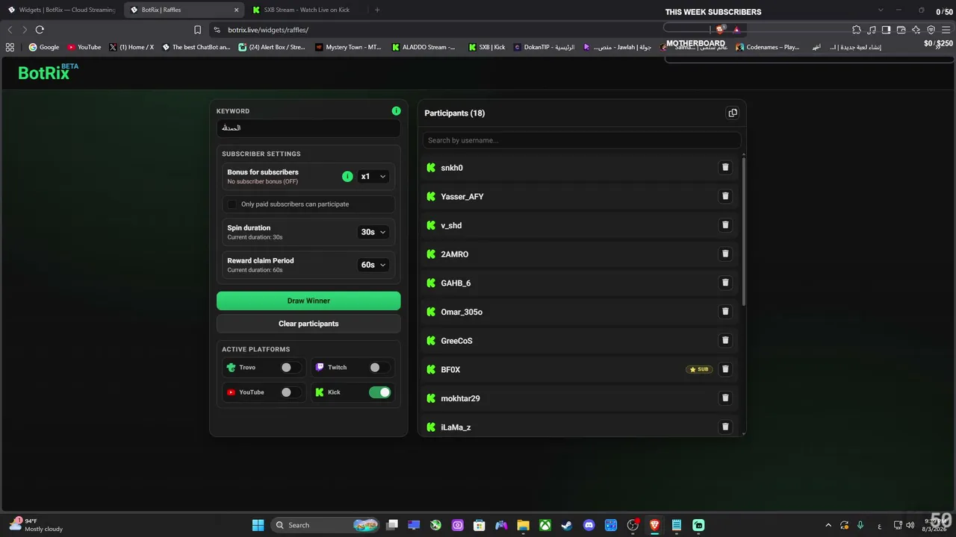Viewport: 956px width, 537px height.
Task: Remove BF0X from the raffle
Action: point(725,369)
